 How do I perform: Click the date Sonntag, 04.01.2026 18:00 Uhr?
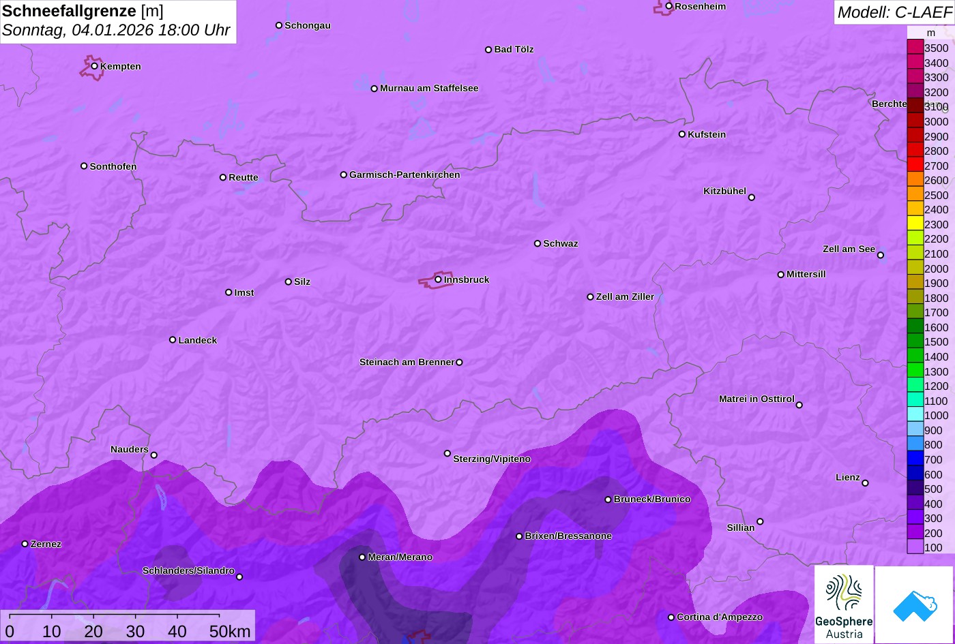[x=116, y=31]
